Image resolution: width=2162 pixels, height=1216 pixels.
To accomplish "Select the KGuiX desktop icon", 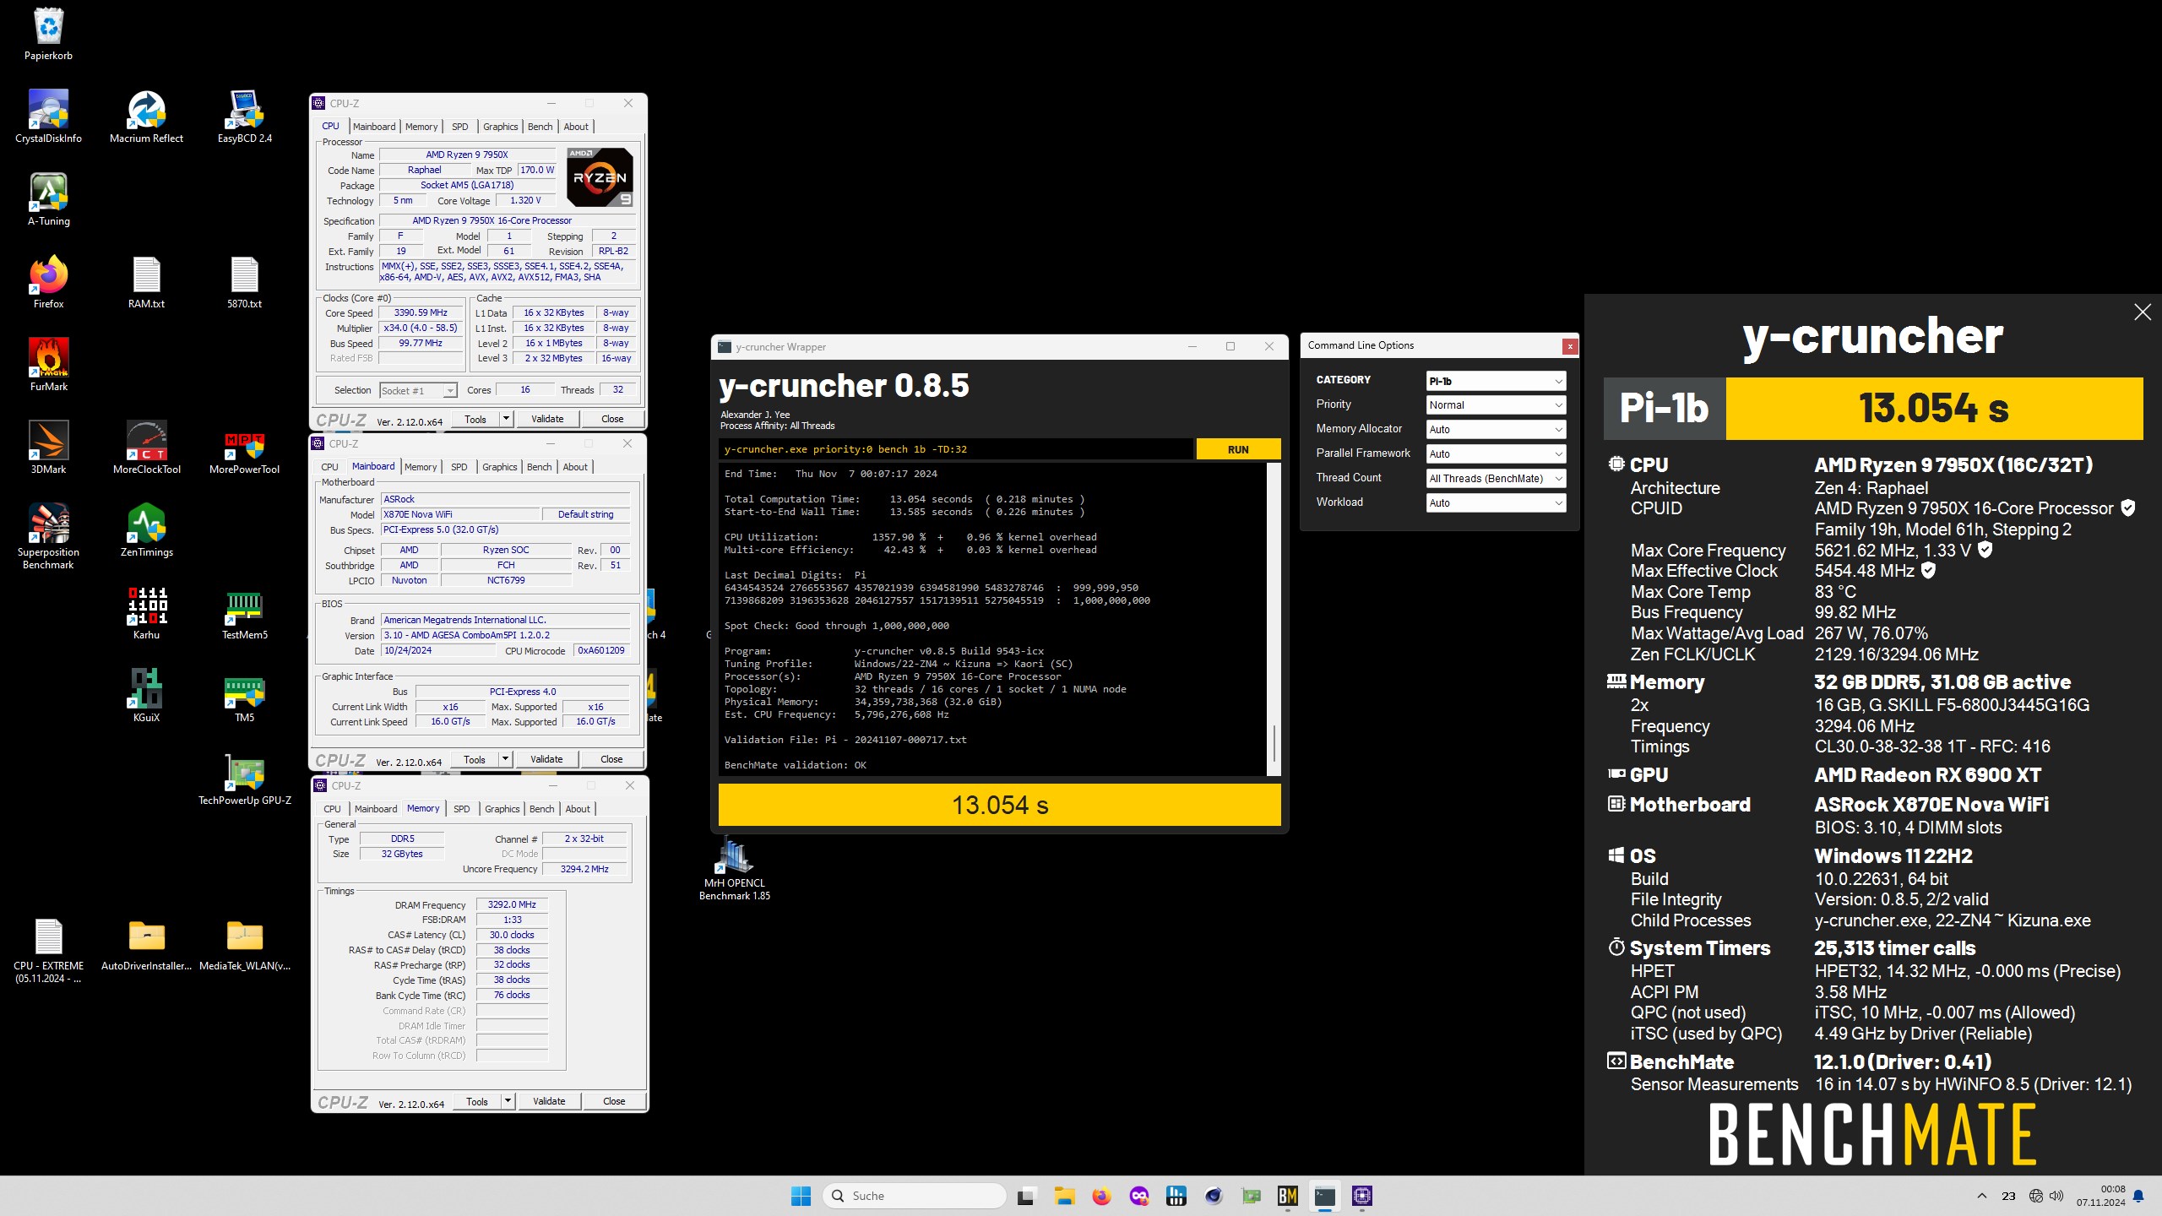I will [x=146, y=696].
